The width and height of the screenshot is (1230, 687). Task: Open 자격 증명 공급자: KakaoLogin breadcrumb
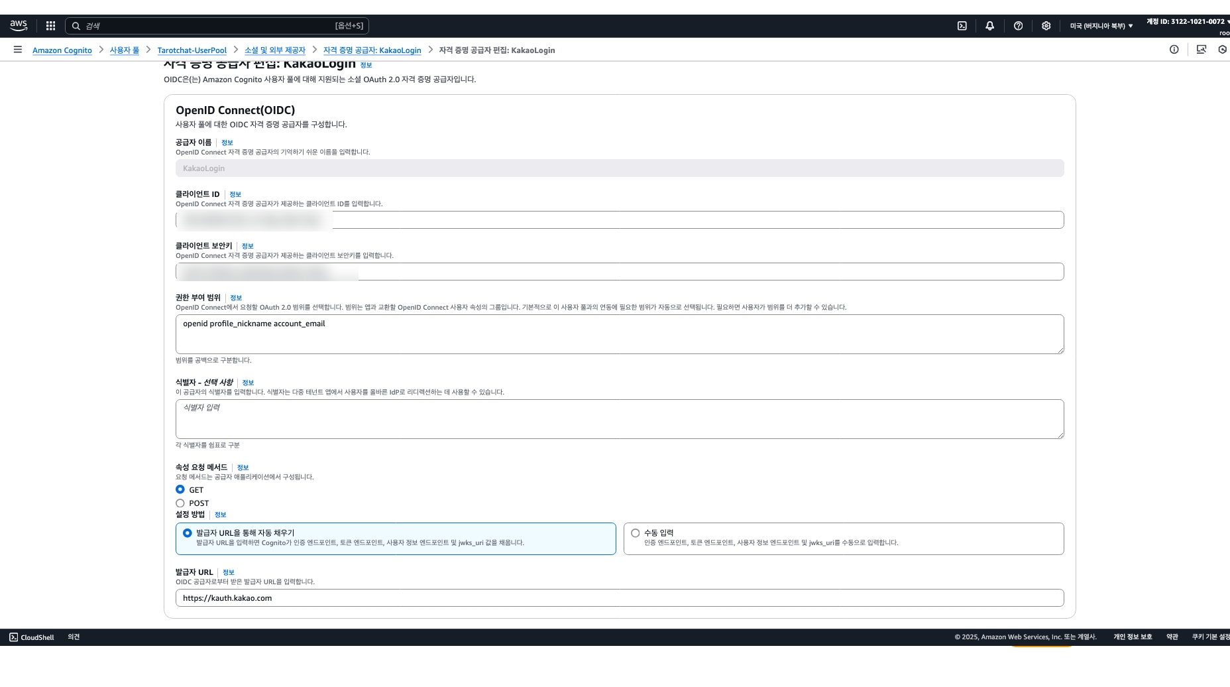372,50
